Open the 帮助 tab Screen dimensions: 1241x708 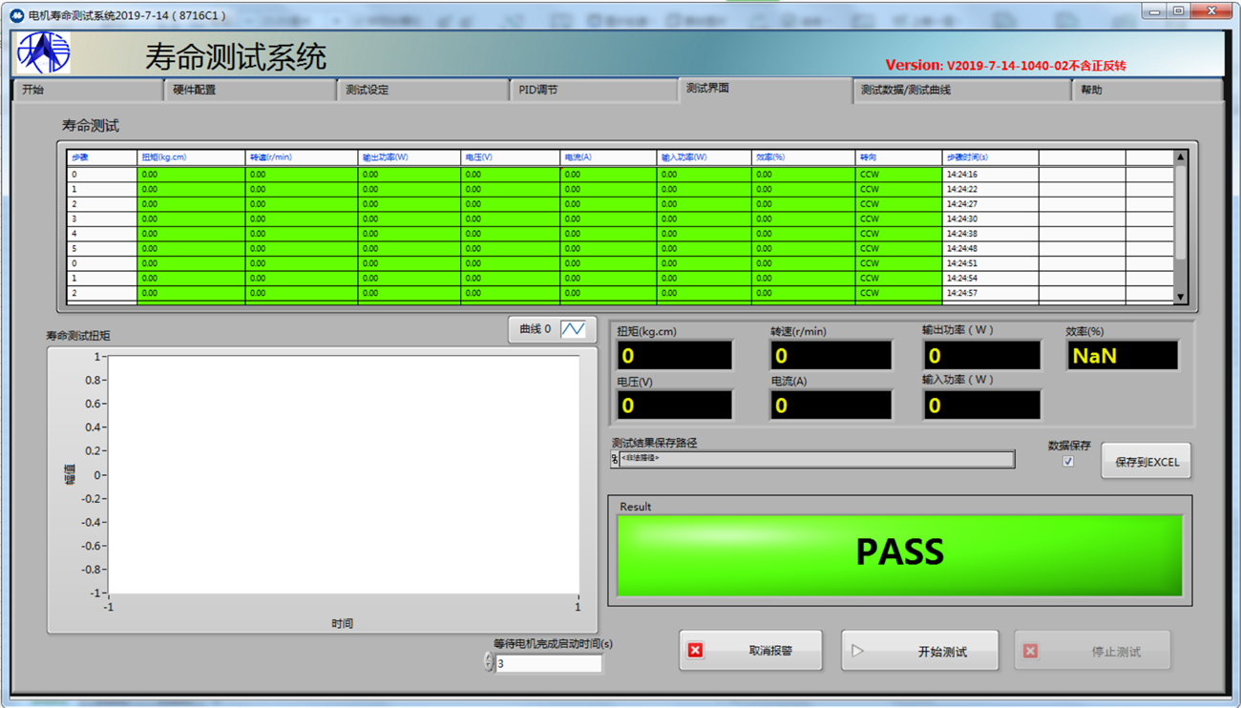click(x=1146, y=90)
